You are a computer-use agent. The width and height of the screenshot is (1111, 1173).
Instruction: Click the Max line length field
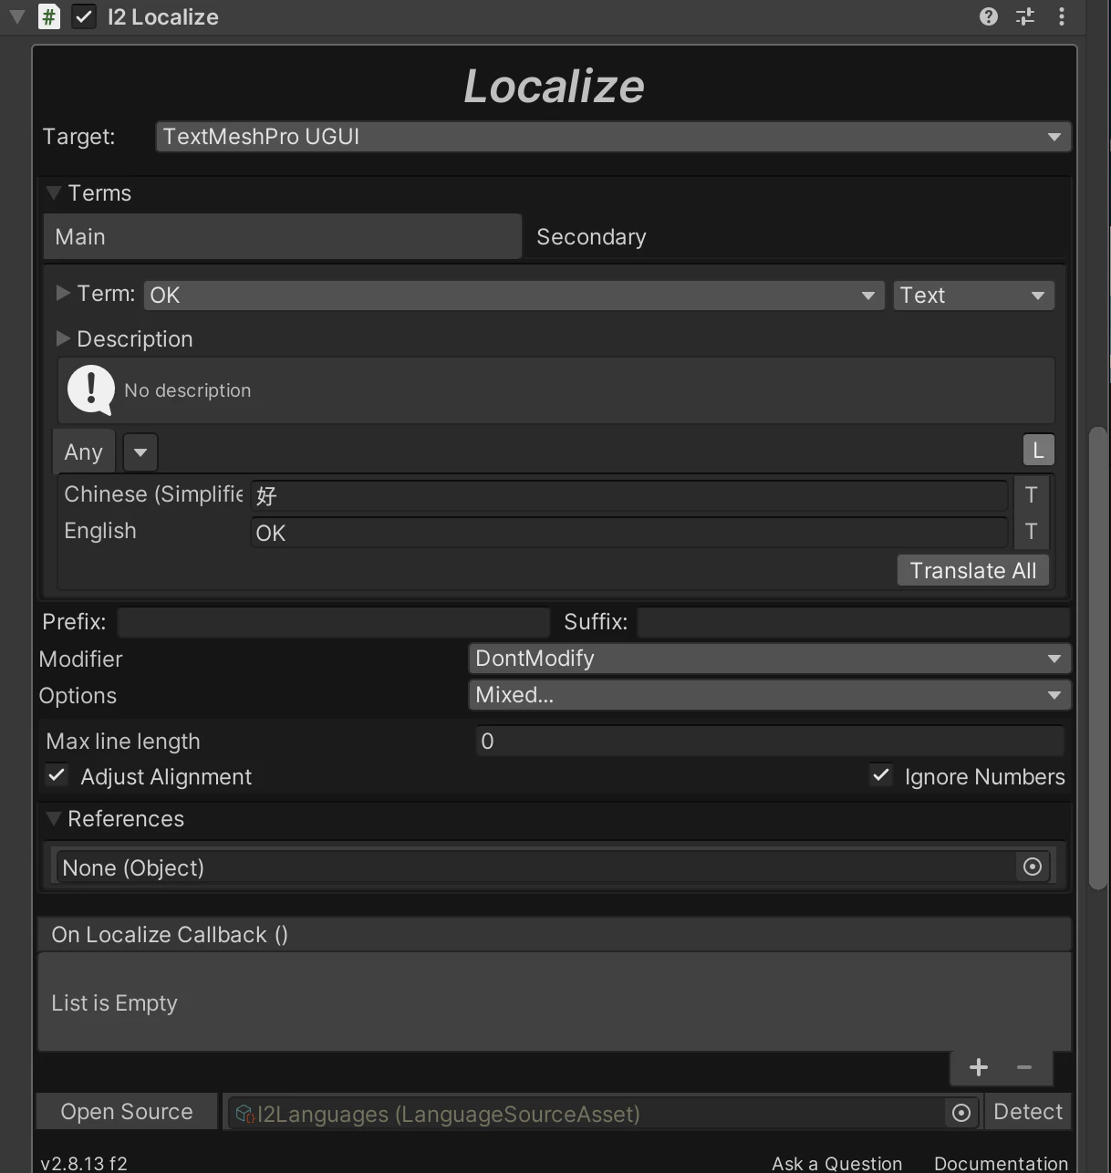[770, 741]
